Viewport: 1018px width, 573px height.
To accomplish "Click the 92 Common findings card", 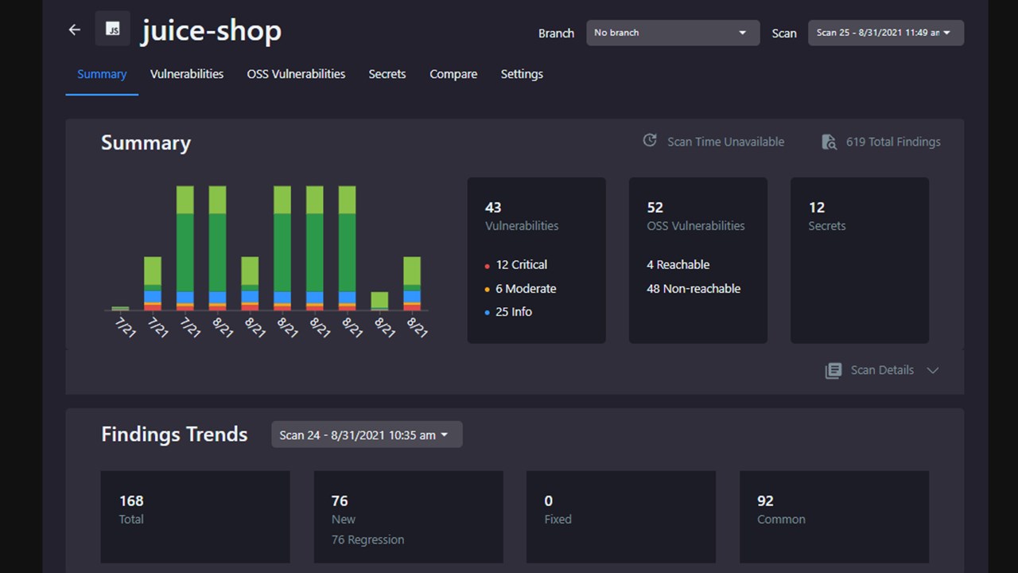I will [x=834, y=516].
